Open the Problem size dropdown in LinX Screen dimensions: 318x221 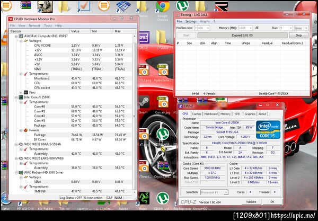pyautogui.click(x=208, y=28)
